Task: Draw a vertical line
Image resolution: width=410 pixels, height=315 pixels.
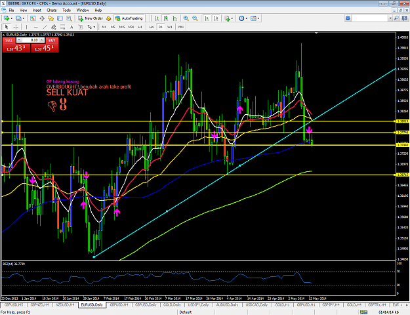Action: (x=26, y=27)
